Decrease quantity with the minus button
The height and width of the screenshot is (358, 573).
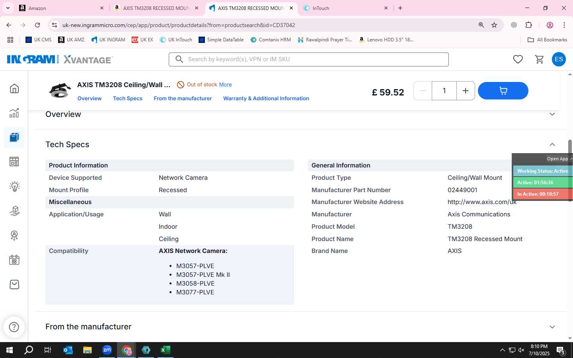pos(423,91)
